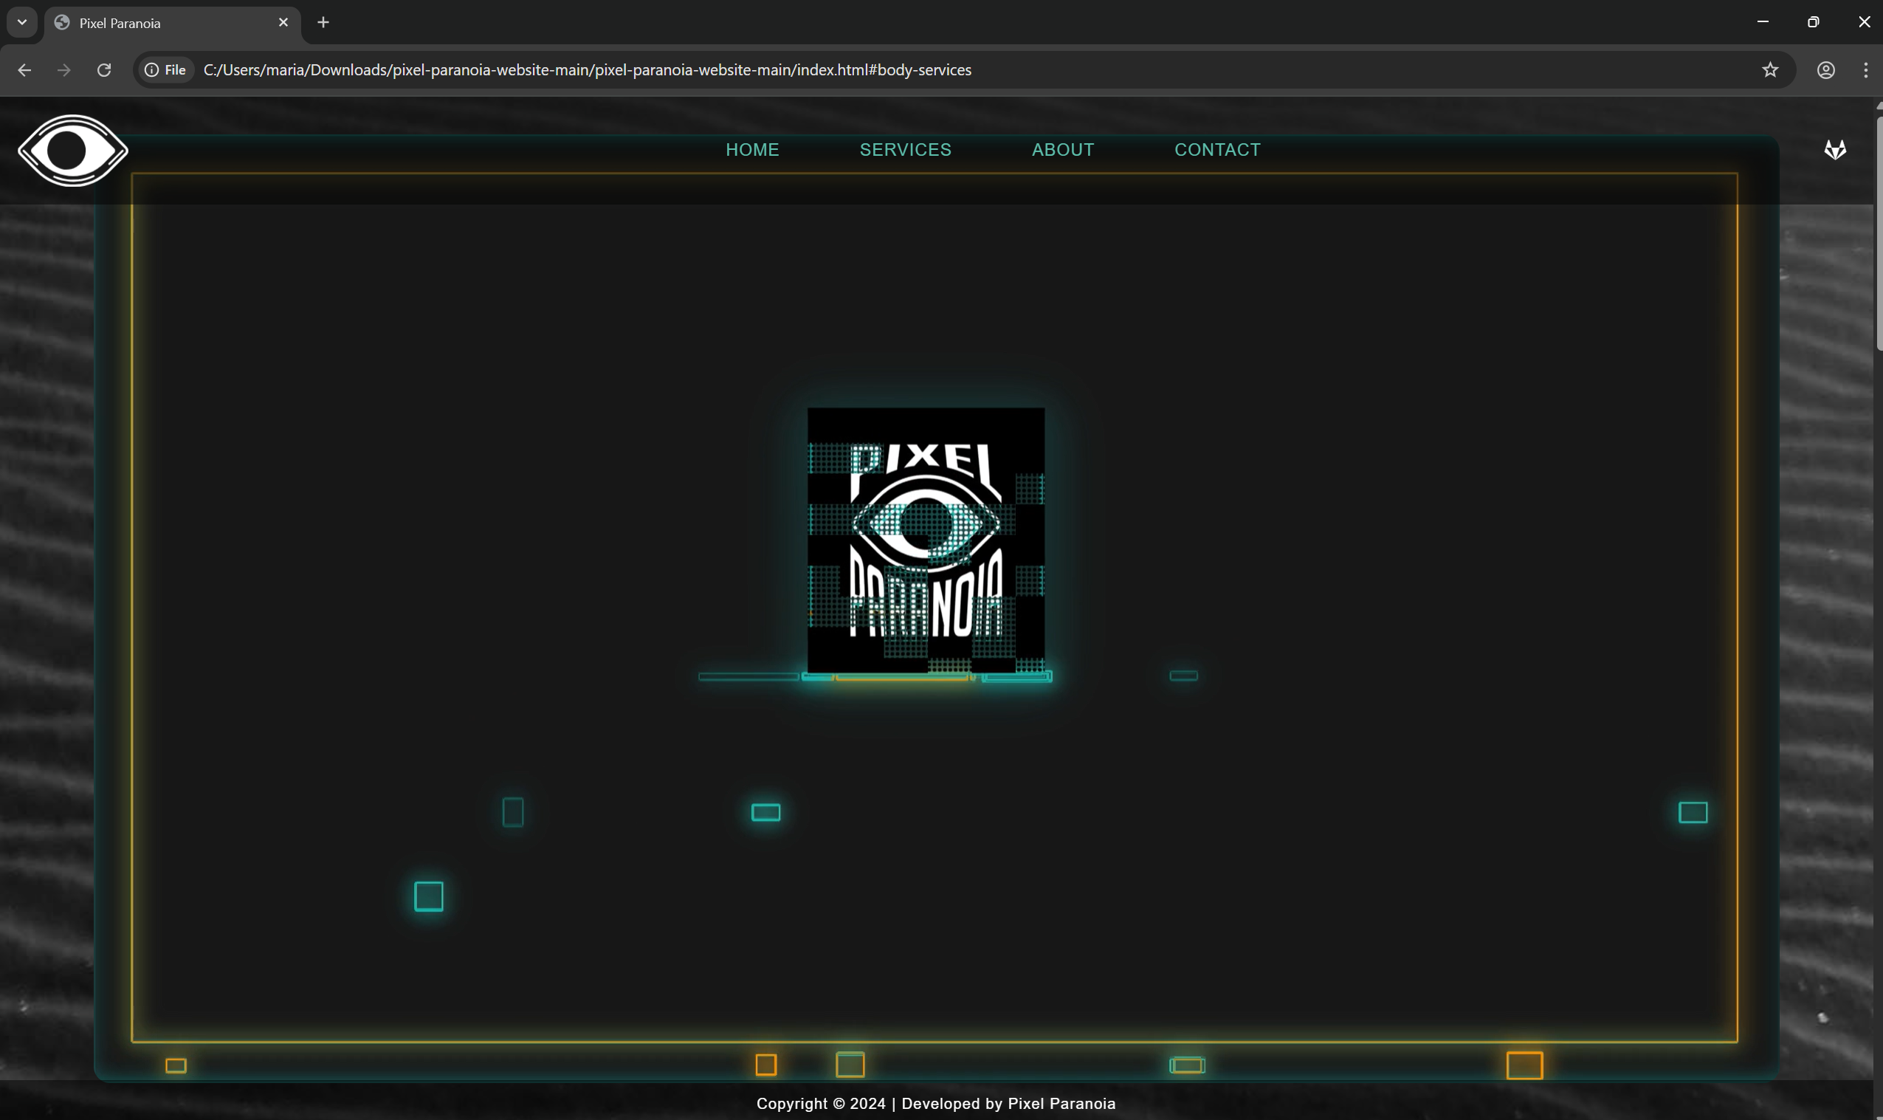Close the Pixel Paranoia tab
1883x1120 pixels.
[x=283, y=22]
